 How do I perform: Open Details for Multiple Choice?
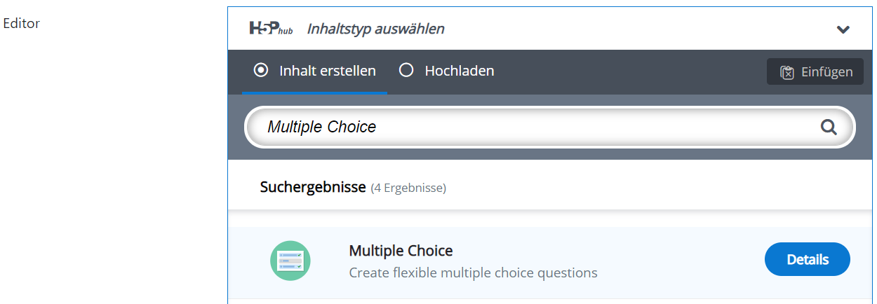coord(808,260)
